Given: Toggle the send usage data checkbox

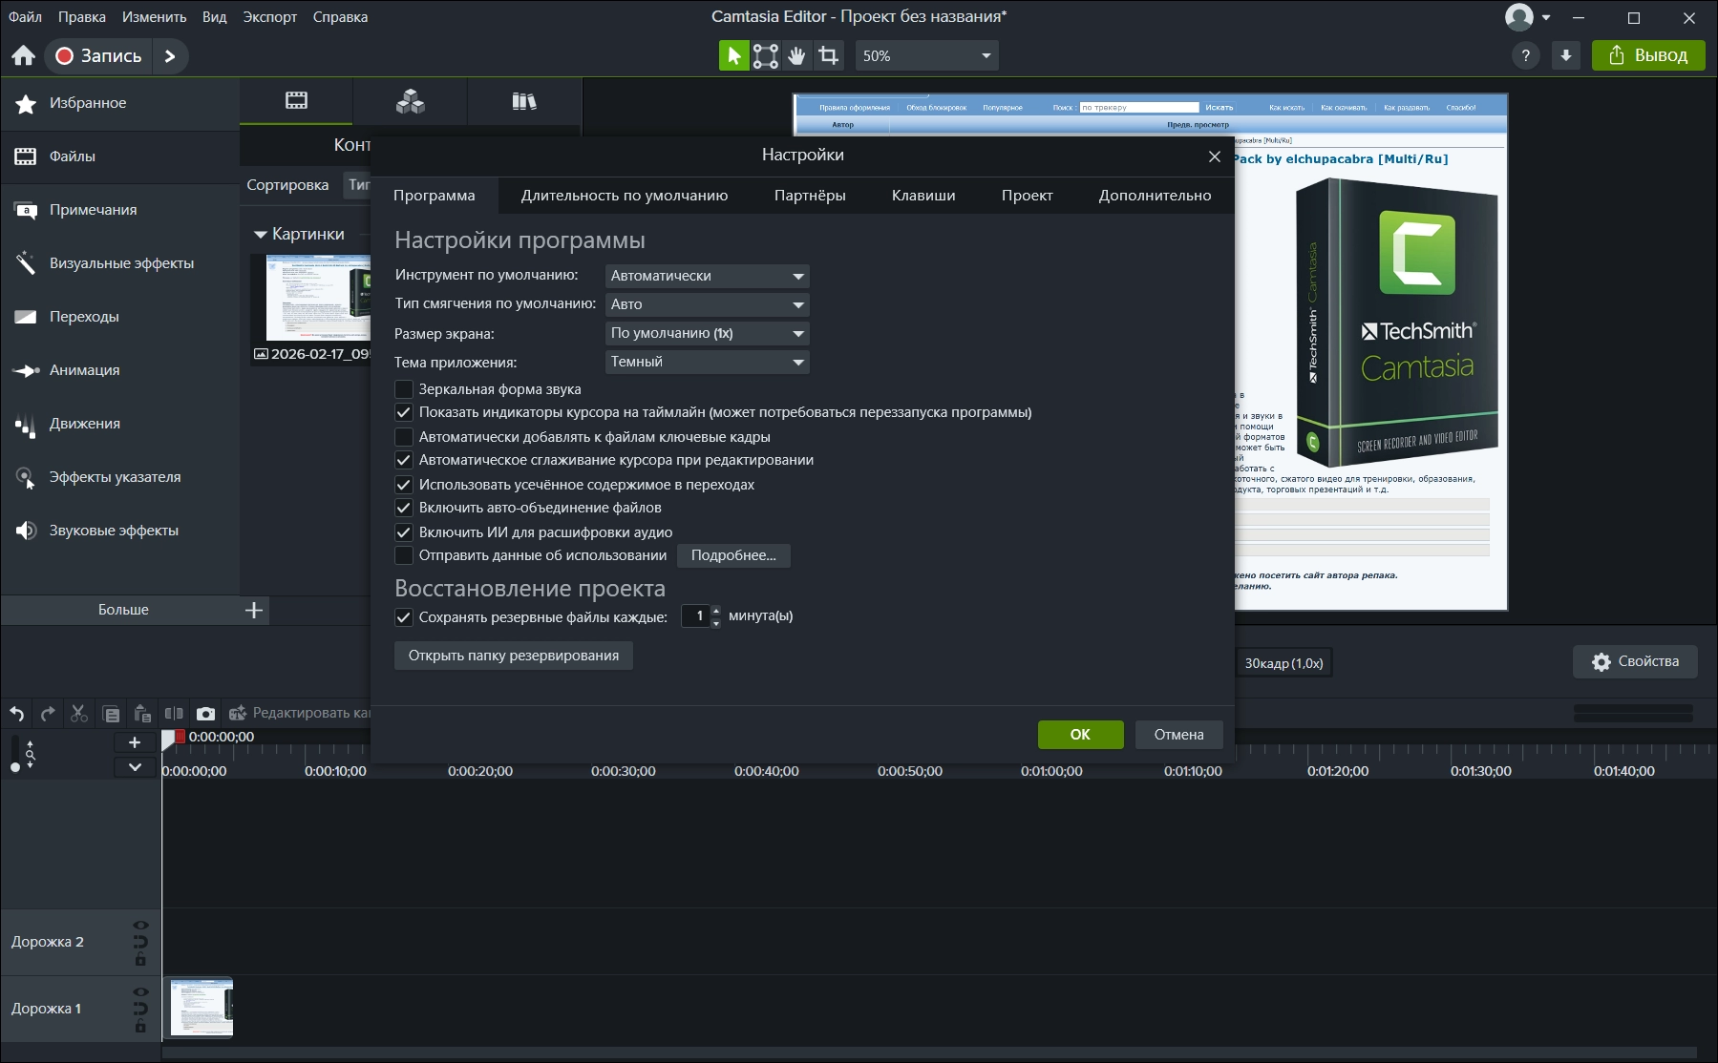Looking at the screenshot, I should pyautogui.click(x=404, y=555).
